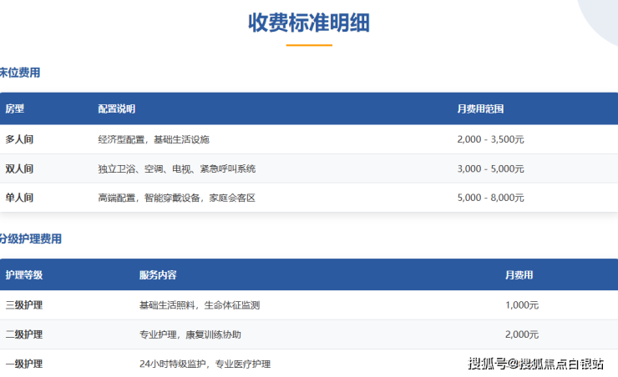Image resolution: width=618 pixels, height=377 pixels.
Task: Select the 二级护理 row label
Action: 23,334
